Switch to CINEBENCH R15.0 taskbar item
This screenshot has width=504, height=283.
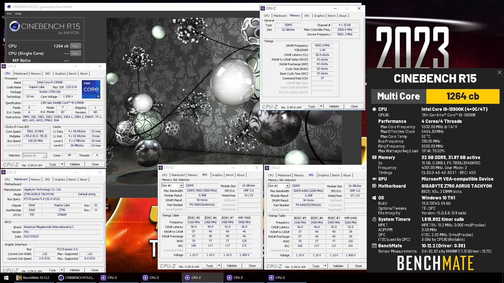click(76, 278)
